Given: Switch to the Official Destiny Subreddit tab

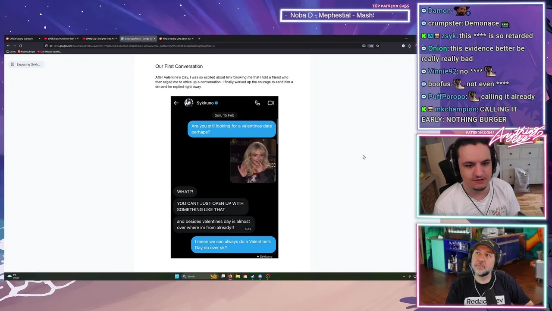Looking at the screenshot, I should pyautogui.click(x=22, y=38).
